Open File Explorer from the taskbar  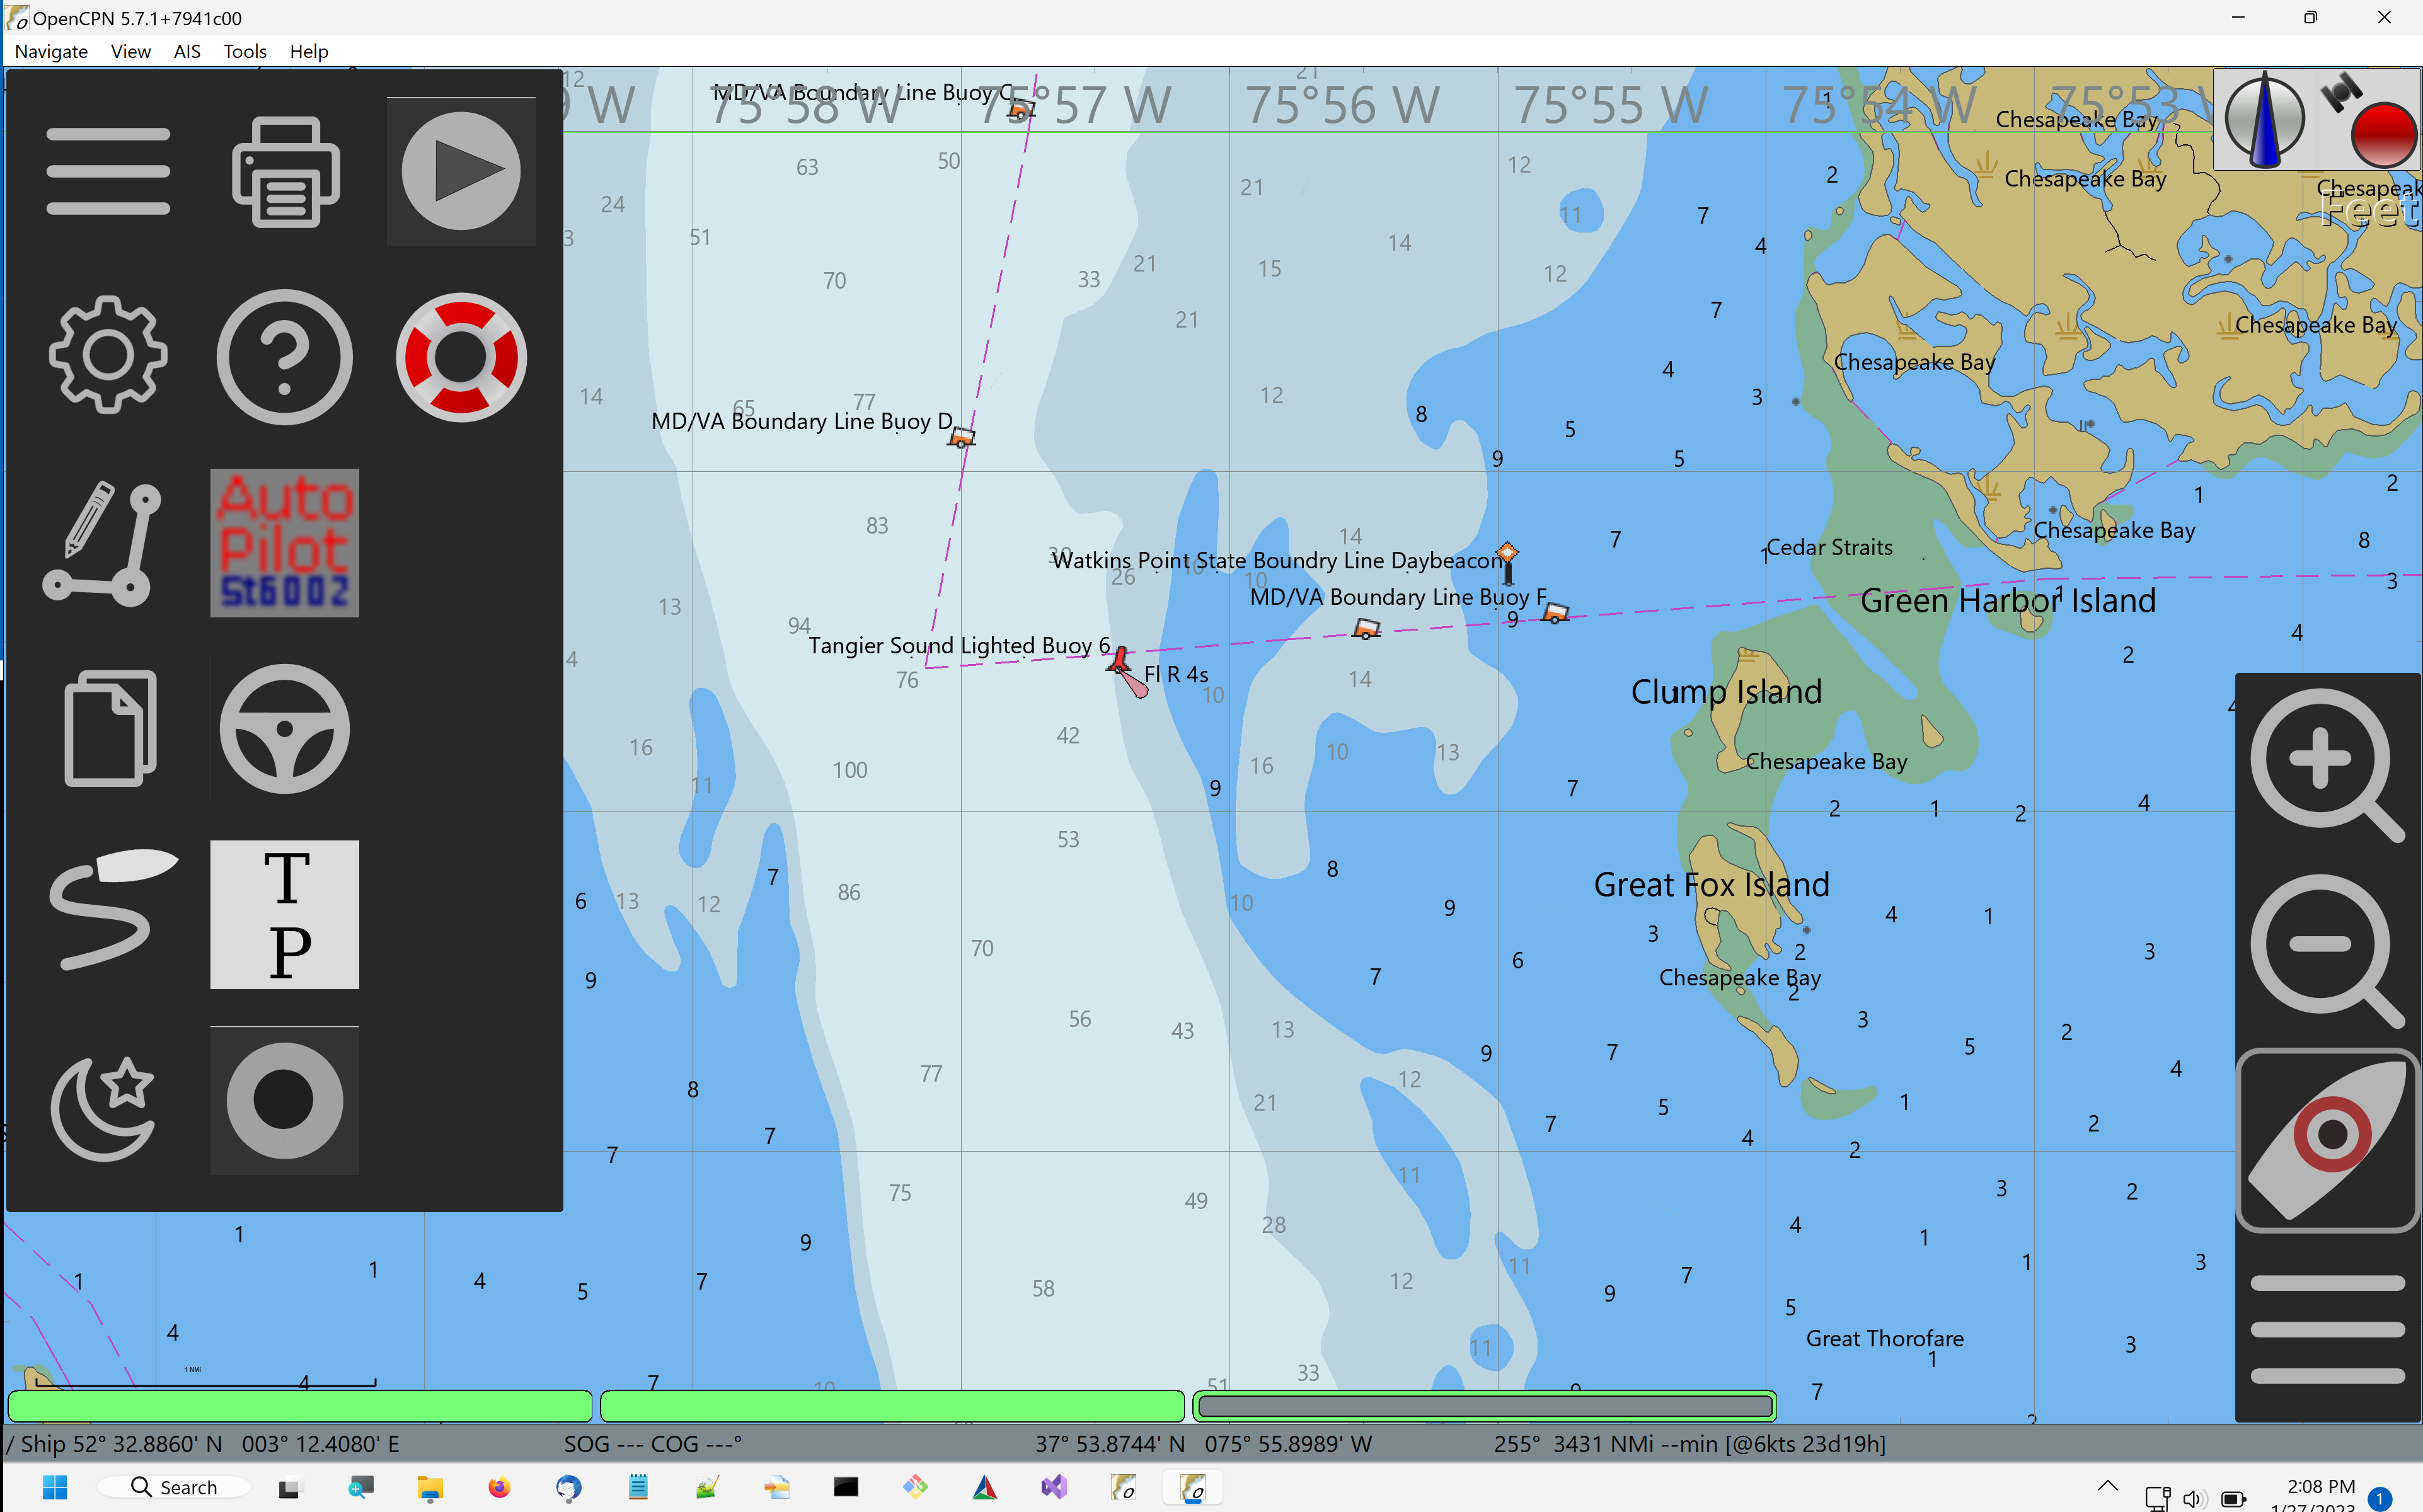click(430, 1487)
